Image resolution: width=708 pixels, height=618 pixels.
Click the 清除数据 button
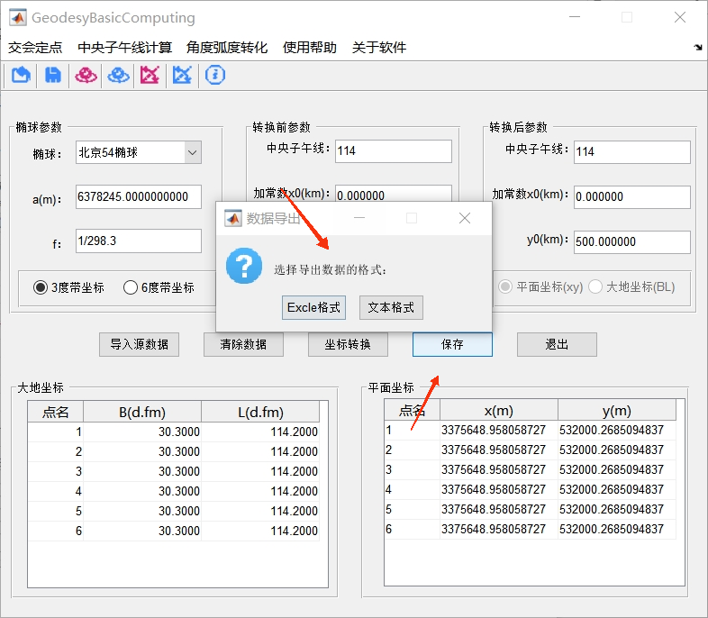tap(243, 344)
